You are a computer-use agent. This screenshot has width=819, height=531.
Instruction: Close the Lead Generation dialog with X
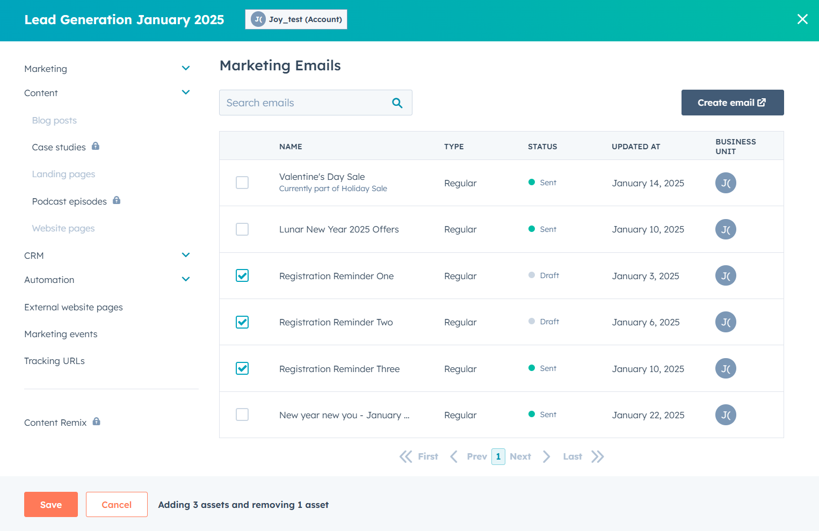click(x=802, y=19)
